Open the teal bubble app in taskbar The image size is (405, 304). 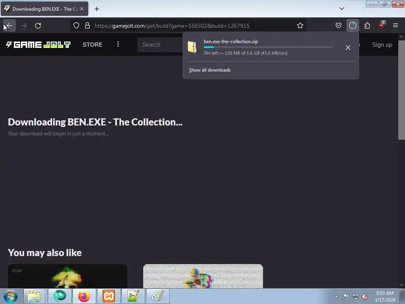(59, 296)
